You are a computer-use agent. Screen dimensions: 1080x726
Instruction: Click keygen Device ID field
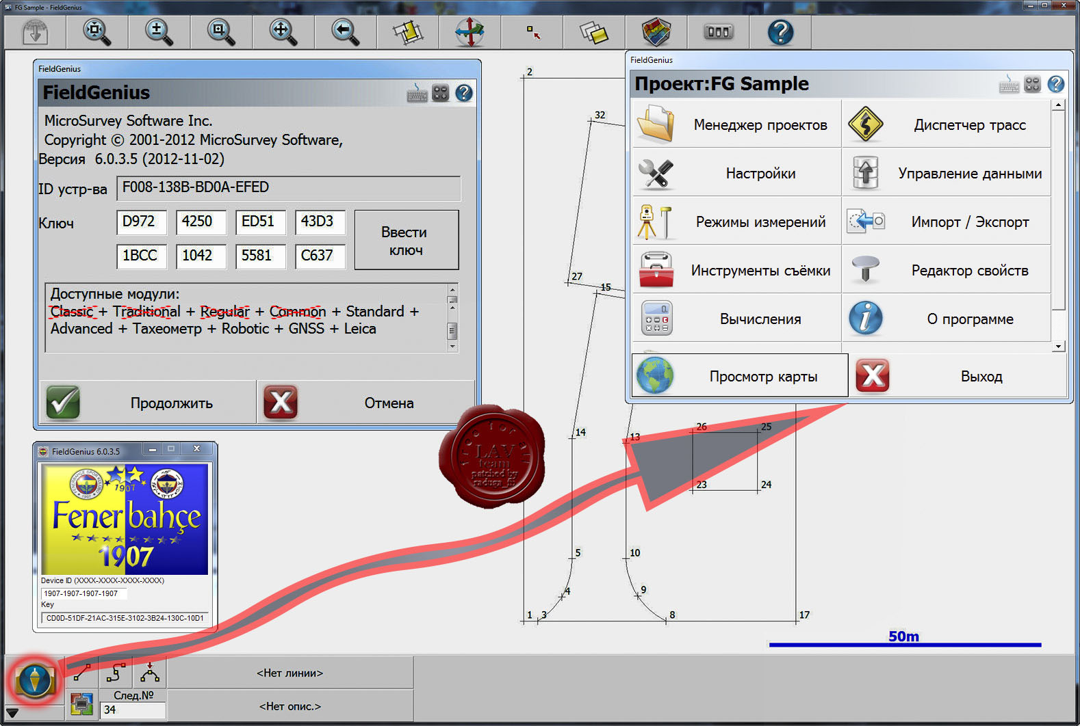(83, 593)
